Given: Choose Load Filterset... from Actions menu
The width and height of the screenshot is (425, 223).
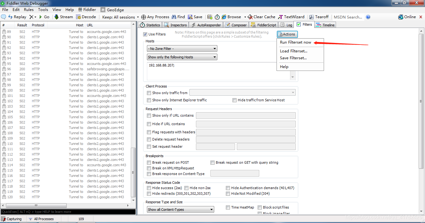Looking at the screenshot, I should coord(294,51).
